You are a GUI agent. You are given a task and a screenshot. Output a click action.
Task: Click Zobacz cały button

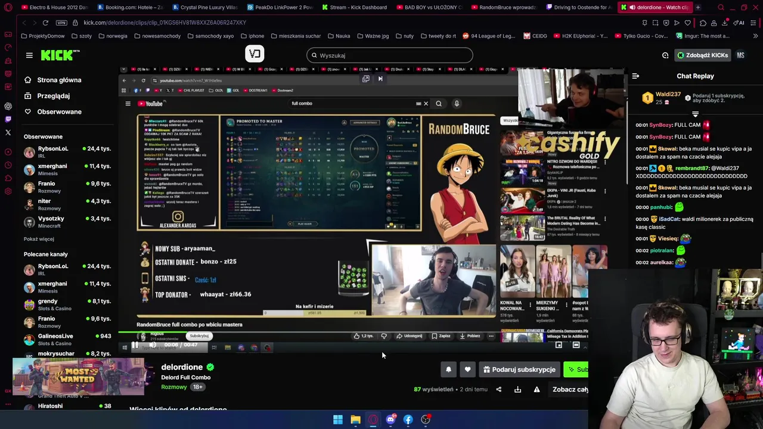tap(569, 390)
